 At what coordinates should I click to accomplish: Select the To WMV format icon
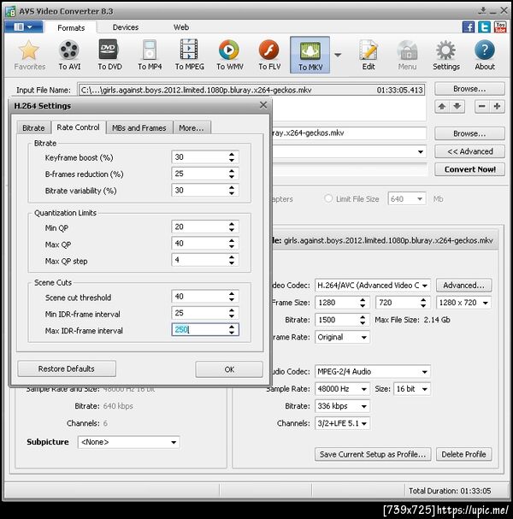click(230, 55)
